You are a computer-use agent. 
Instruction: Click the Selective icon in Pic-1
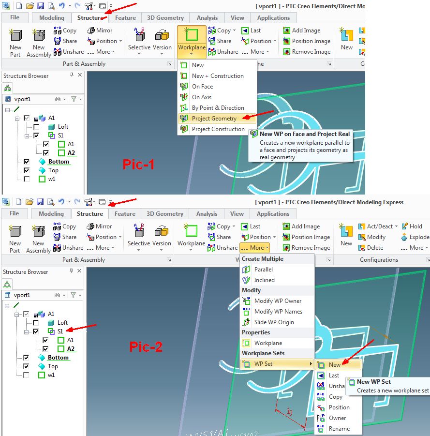[x=139, y=35]
